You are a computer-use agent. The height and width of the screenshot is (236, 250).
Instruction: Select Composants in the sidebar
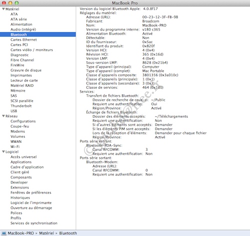click(x=21, y=177)
